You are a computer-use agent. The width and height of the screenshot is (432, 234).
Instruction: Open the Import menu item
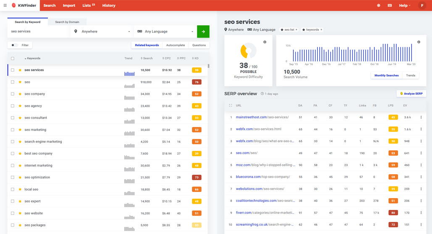[69, 5]
